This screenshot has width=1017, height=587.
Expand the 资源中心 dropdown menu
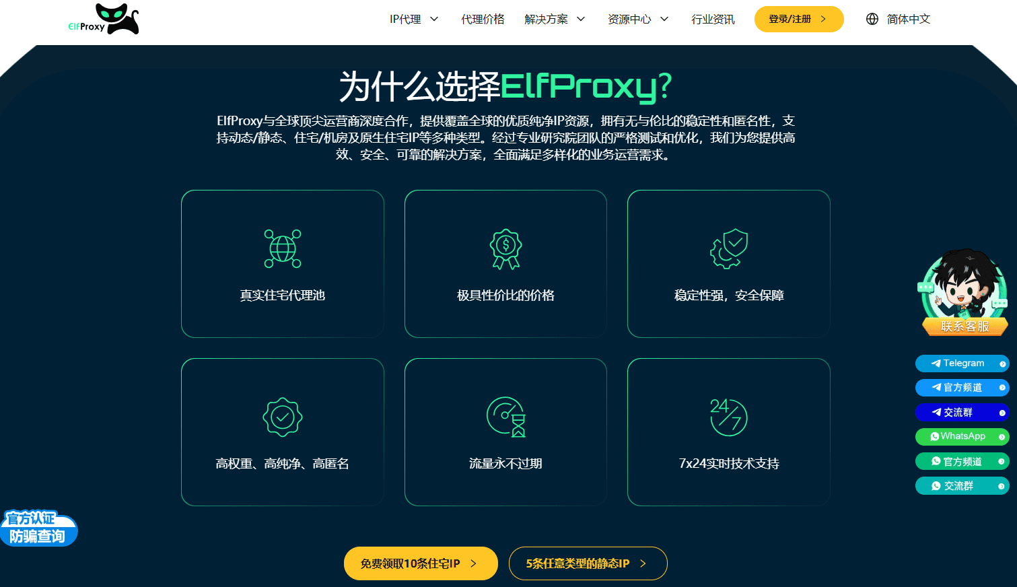(x=638, y=19)
